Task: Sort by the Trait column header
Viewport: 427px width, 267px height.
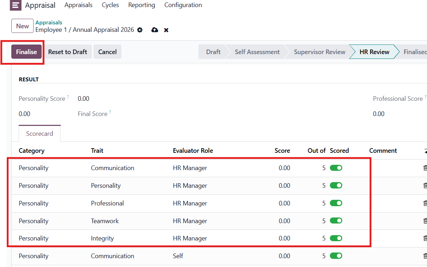Action: tap(97, 151)
